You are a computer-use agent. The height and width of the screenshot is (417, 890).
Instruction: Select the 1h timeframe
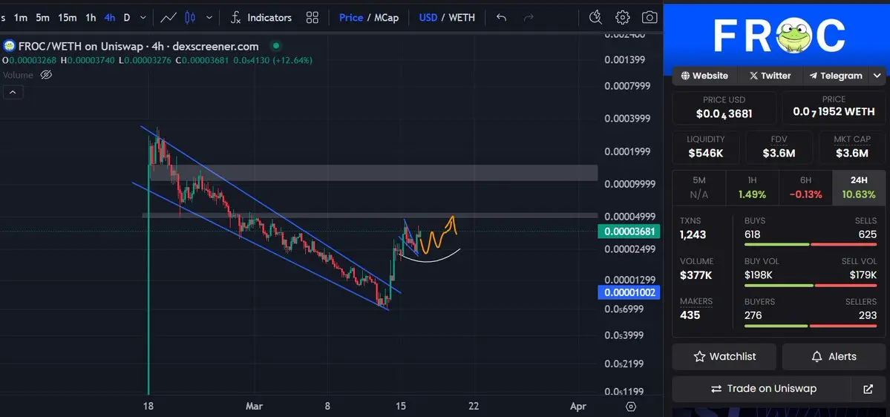[91, 18]
